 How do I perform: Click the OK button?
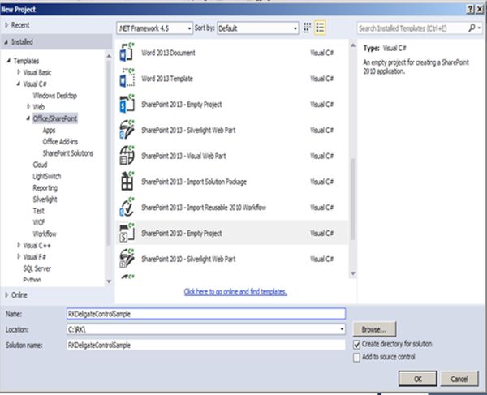click(x=418, y=379)
